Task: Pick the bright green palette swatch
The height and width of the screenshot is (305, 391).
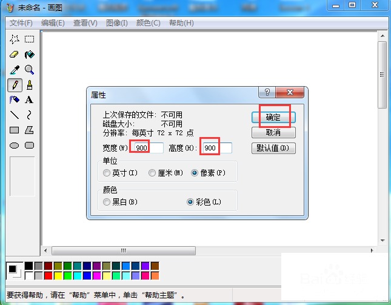Action: pyautogui.click(x=67, y=275)
